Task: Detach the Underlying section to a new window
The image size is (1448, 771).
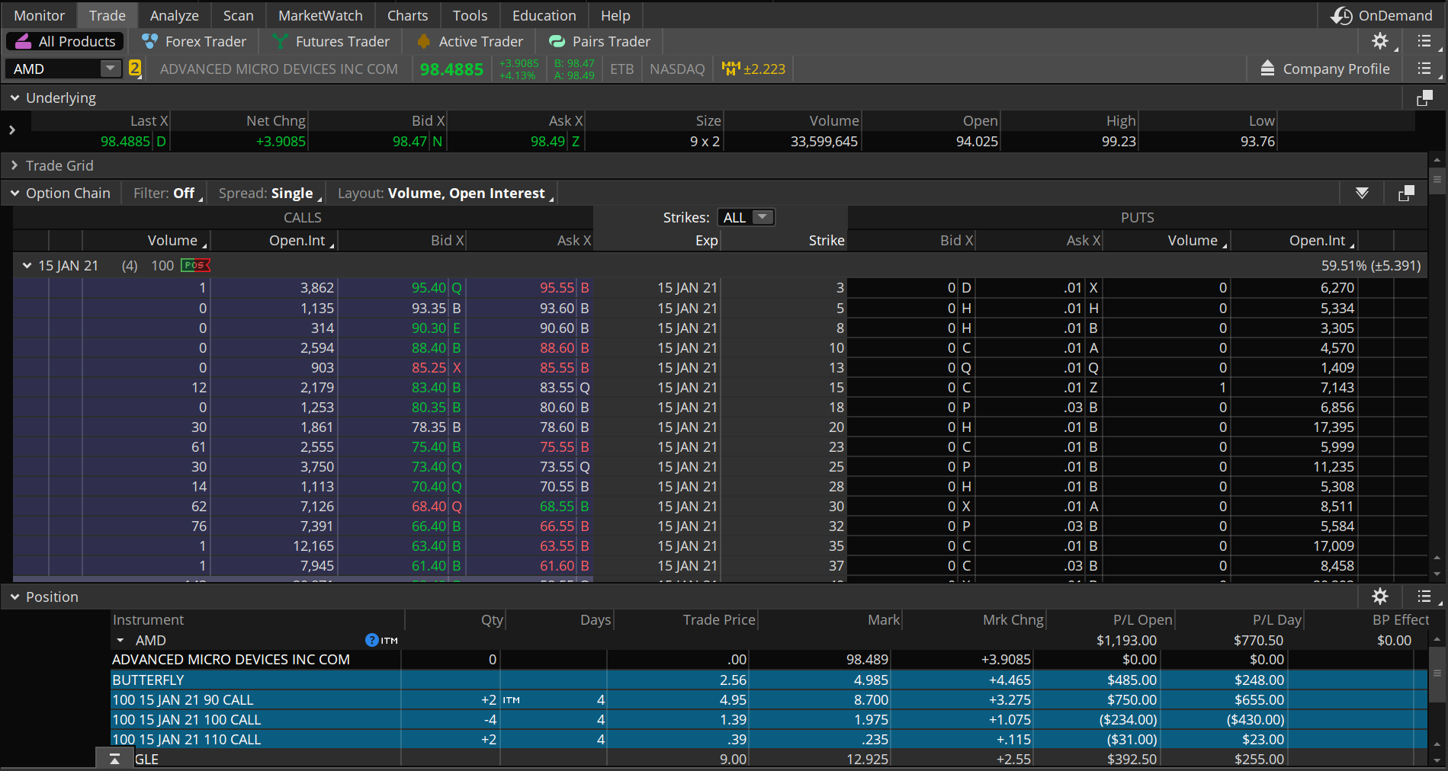Action: click(1424, 98)
